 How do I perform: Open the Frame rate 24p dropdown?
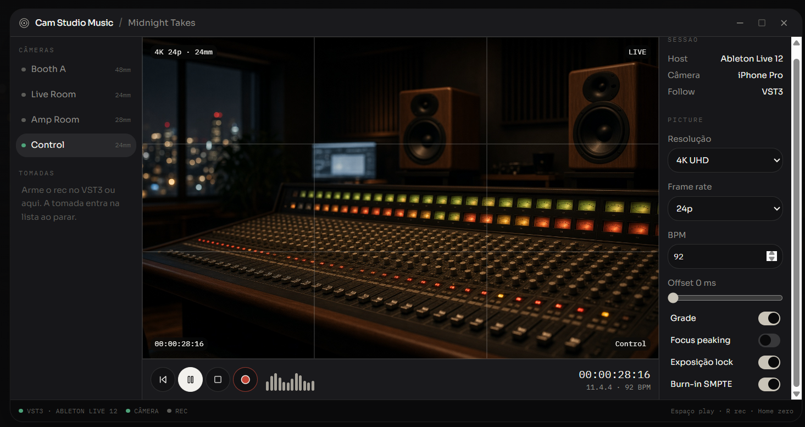[725, 209]
